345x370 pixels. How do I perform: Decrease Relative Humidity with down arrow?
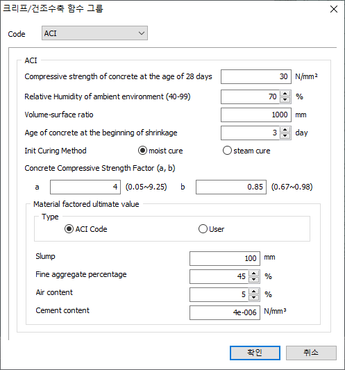285,100
